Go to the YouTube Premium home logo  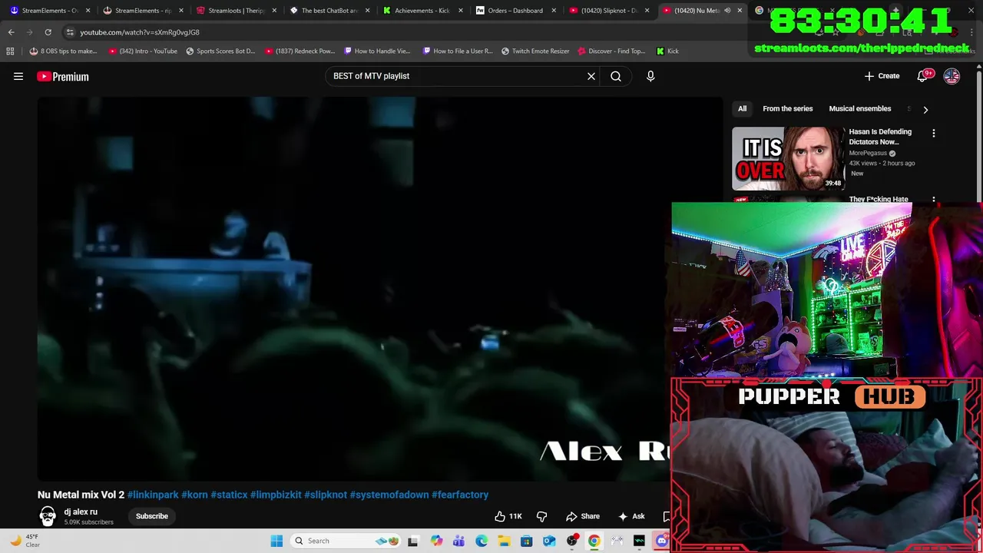(x=63, y=77)
